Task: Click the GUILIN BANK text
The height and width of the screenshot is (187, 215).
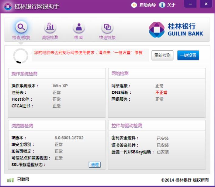Action: (x=186, y=34)
